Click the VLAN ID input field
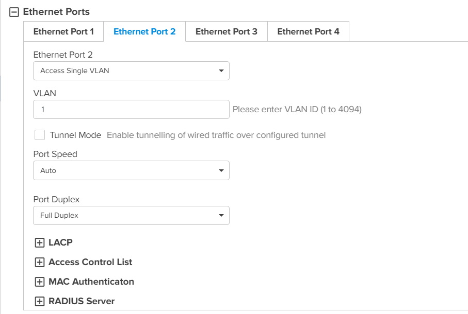 point(131,110)
